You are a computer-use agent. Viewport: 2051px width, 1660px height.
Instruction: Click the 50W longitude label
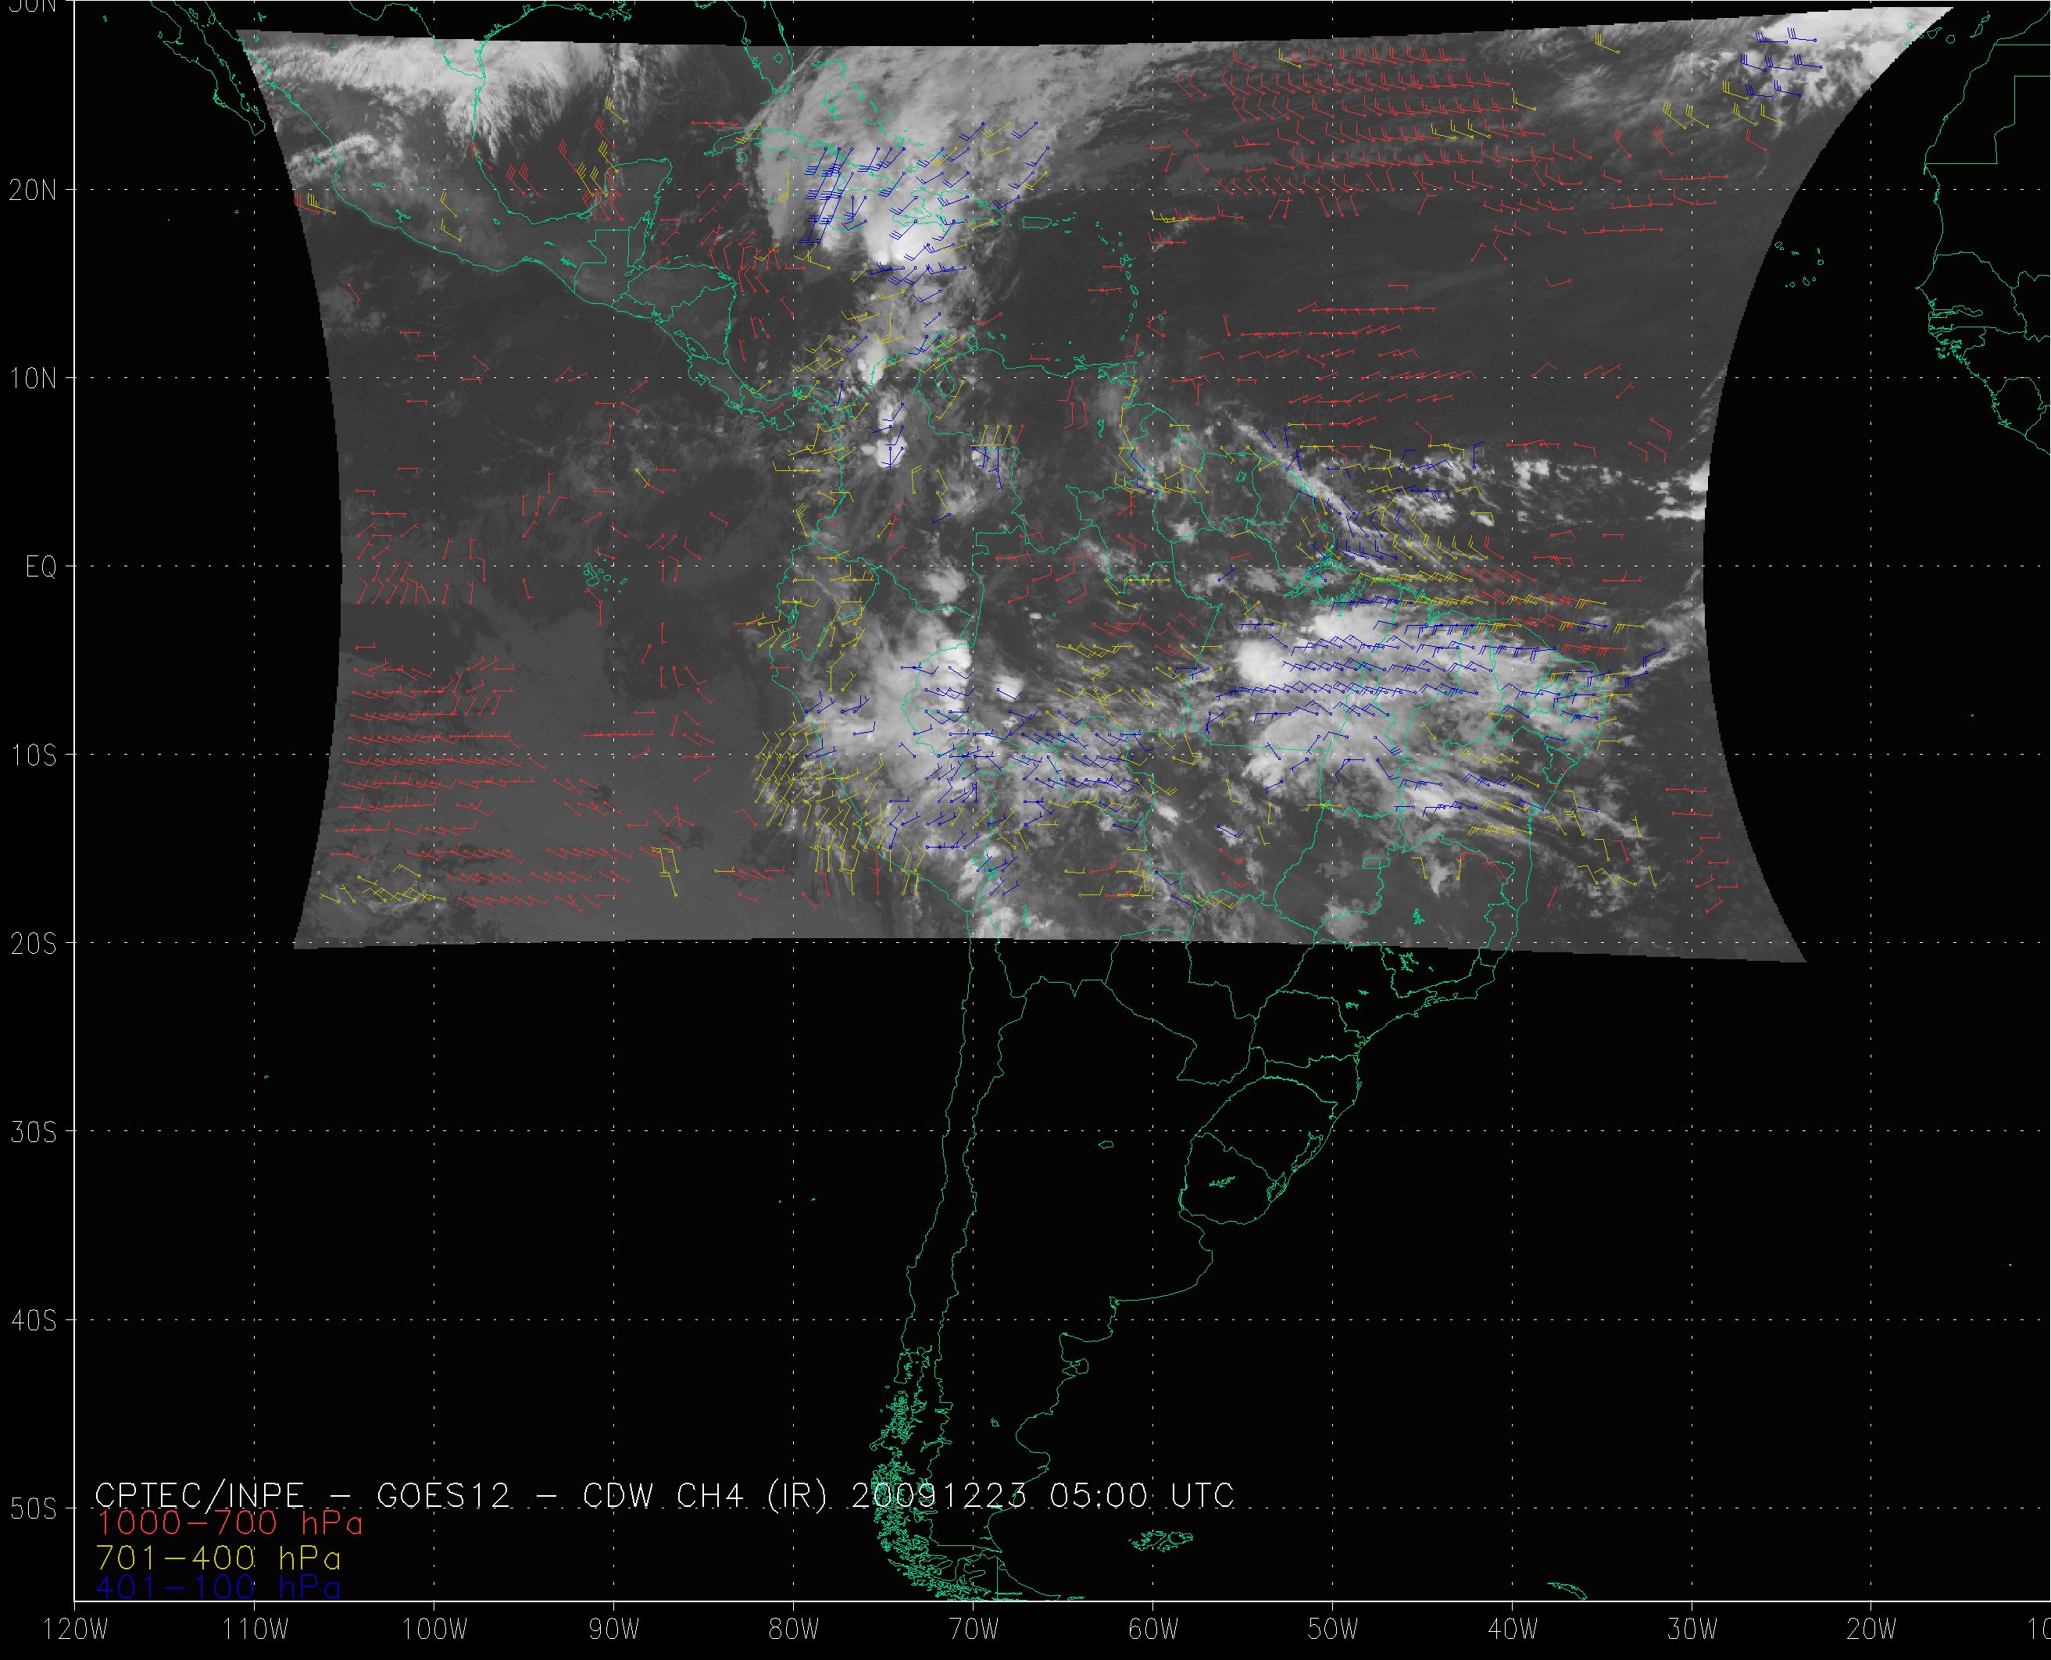tap(1333, 1630)
